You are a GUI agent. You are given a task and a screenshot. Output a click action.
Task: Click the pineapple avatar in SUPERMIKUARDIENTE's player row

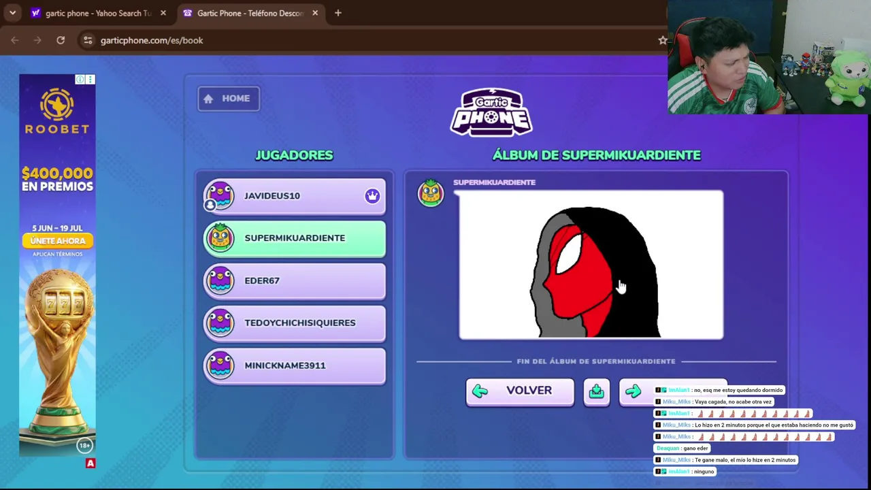coord(220,238)
